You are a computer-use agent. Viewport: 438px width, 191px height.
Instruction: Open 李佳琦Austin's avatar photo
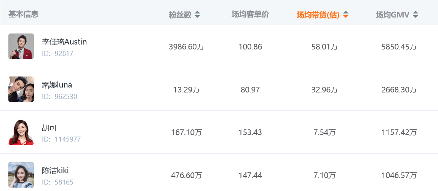21,46
